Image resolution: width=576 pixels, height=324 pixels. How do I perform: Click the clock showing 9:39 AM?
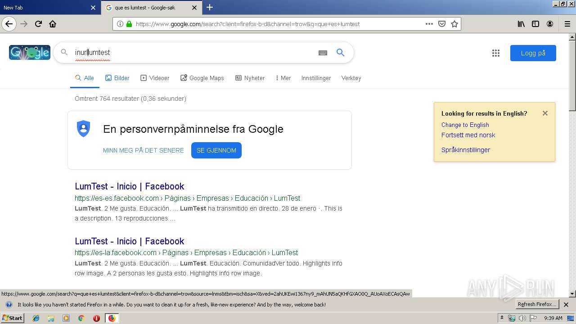(553, 318)
